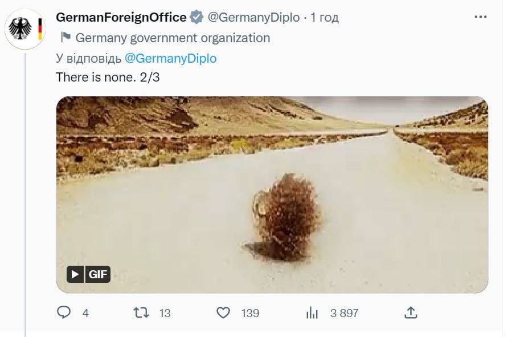Viewport: 516px width, 337px height.
Task: Click the speech bubble reply icon
Action: coord(65,312)
